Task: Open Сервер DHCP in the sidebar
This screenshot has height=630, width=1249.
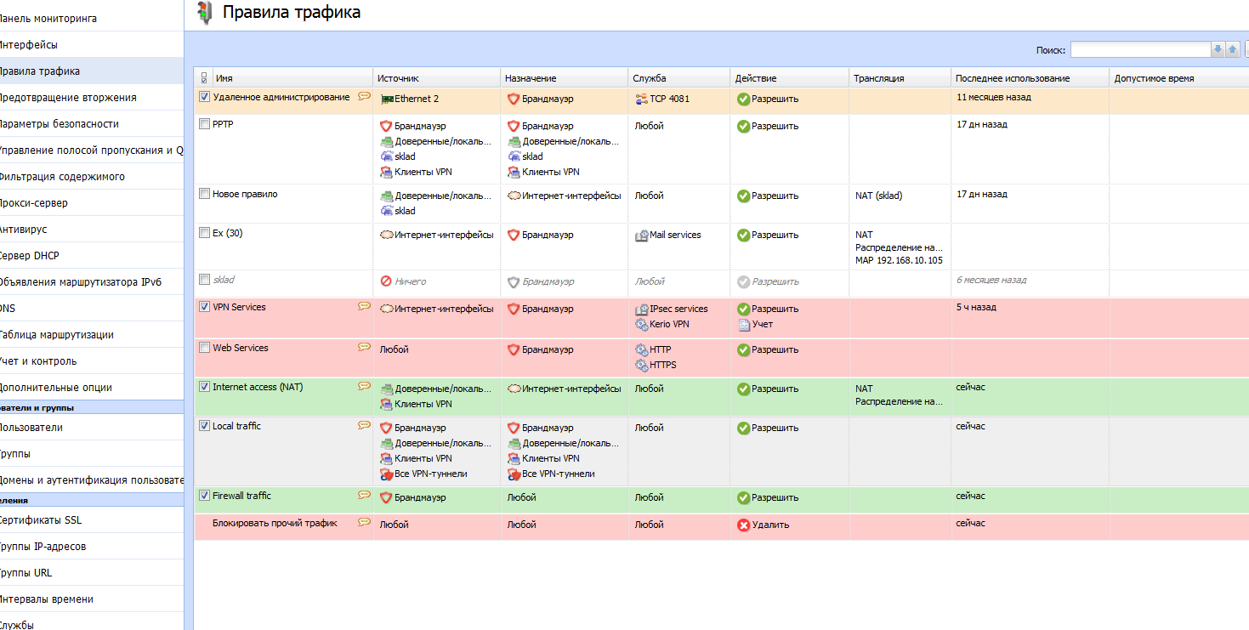Action: coord(92,256)
